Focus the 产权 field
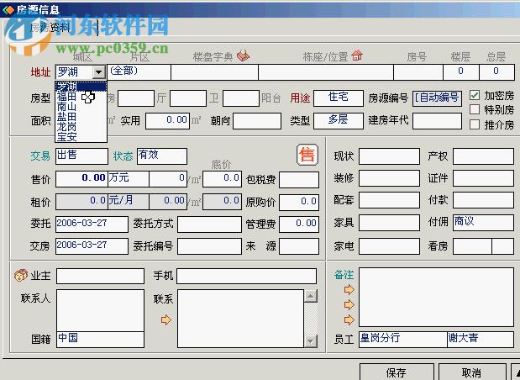This screenshot has height=380, width=520. pyautogui.click(x=484, y=156)
